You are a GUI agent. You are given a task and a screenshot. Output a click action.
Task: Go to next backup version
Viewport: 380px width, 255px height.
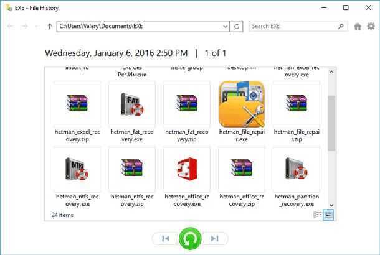[x=214, y=239]
